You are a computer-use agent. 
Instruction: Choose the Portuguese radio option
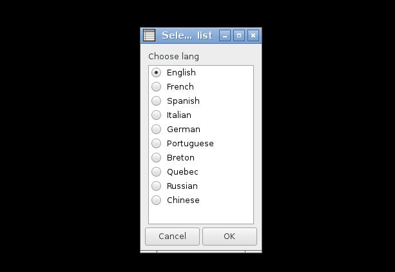click(x=156, y=144)
